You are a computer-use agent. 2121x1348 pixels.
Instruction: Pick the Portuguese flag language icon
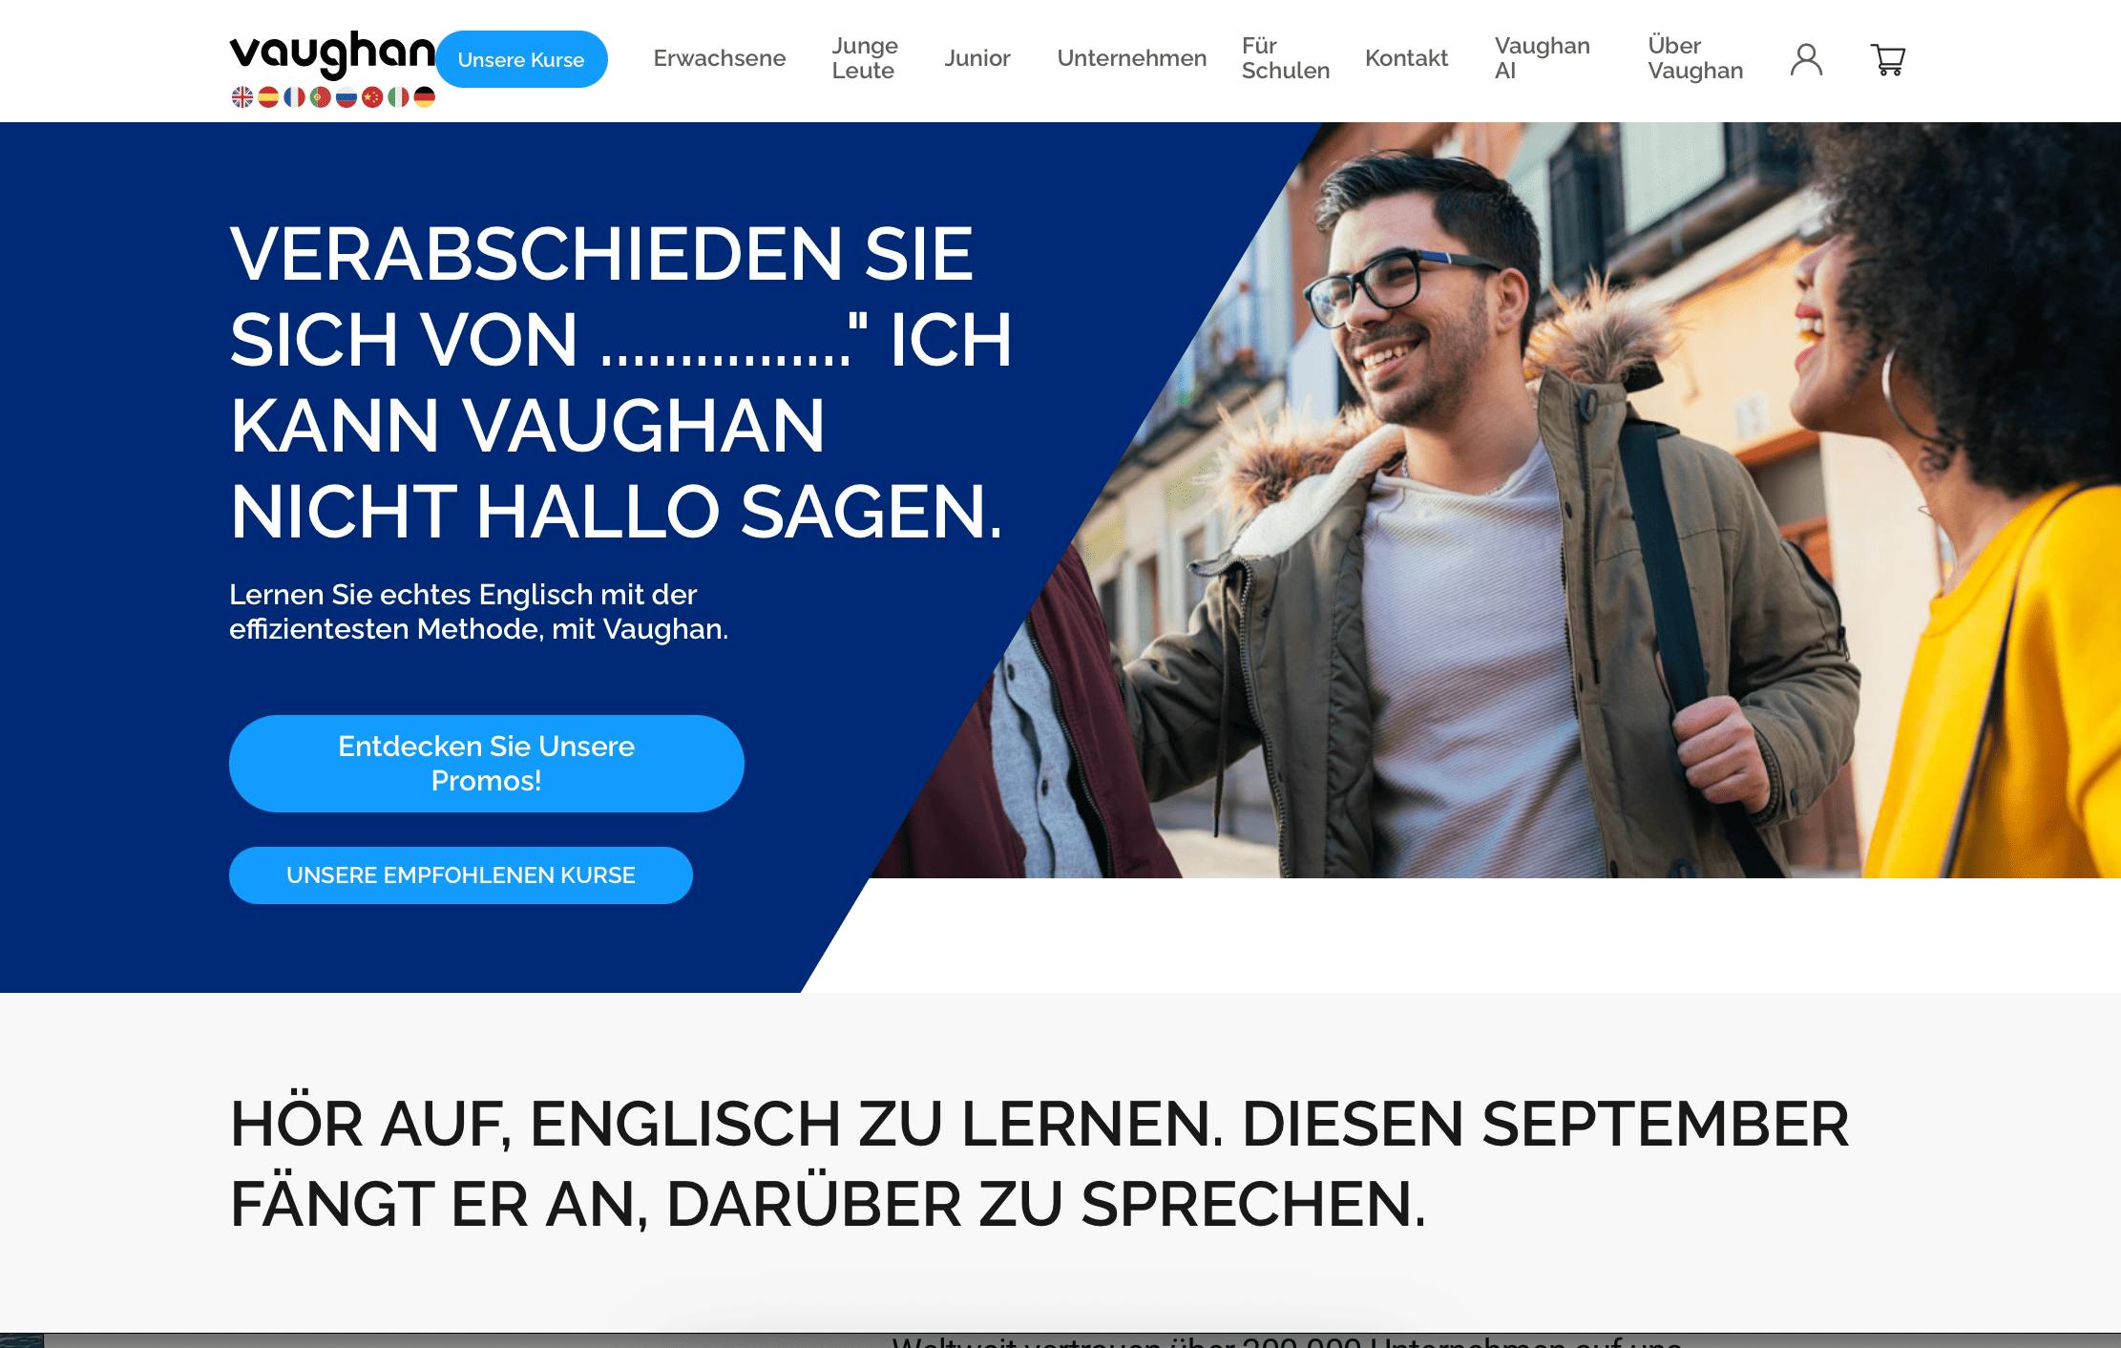[x=321, y=96]
